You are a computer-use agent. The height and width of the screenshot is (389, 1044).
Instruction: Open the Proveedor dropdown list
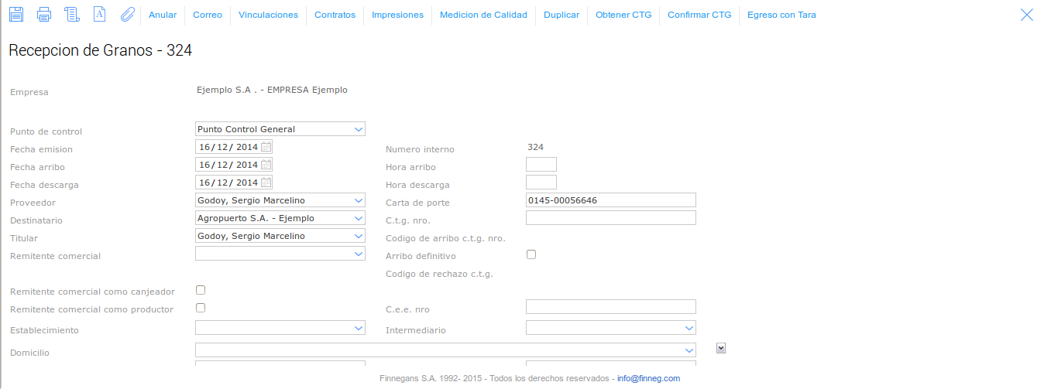358,200
